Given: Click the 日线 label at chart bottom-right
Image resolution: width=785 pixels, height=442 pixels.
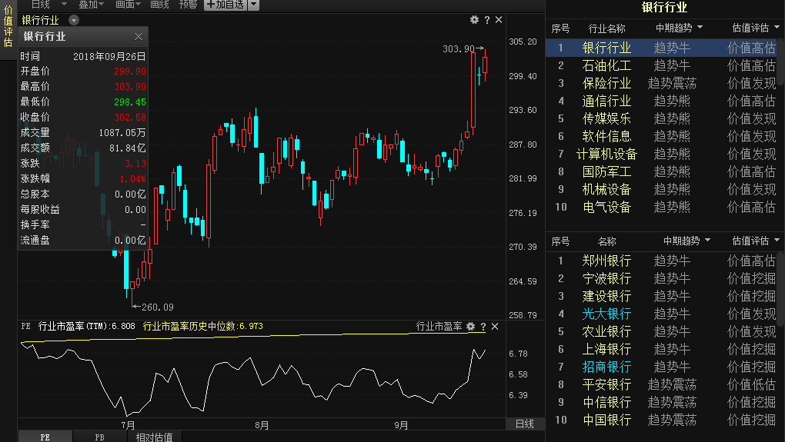Looking at the screenshot, I should pos(525,424).
